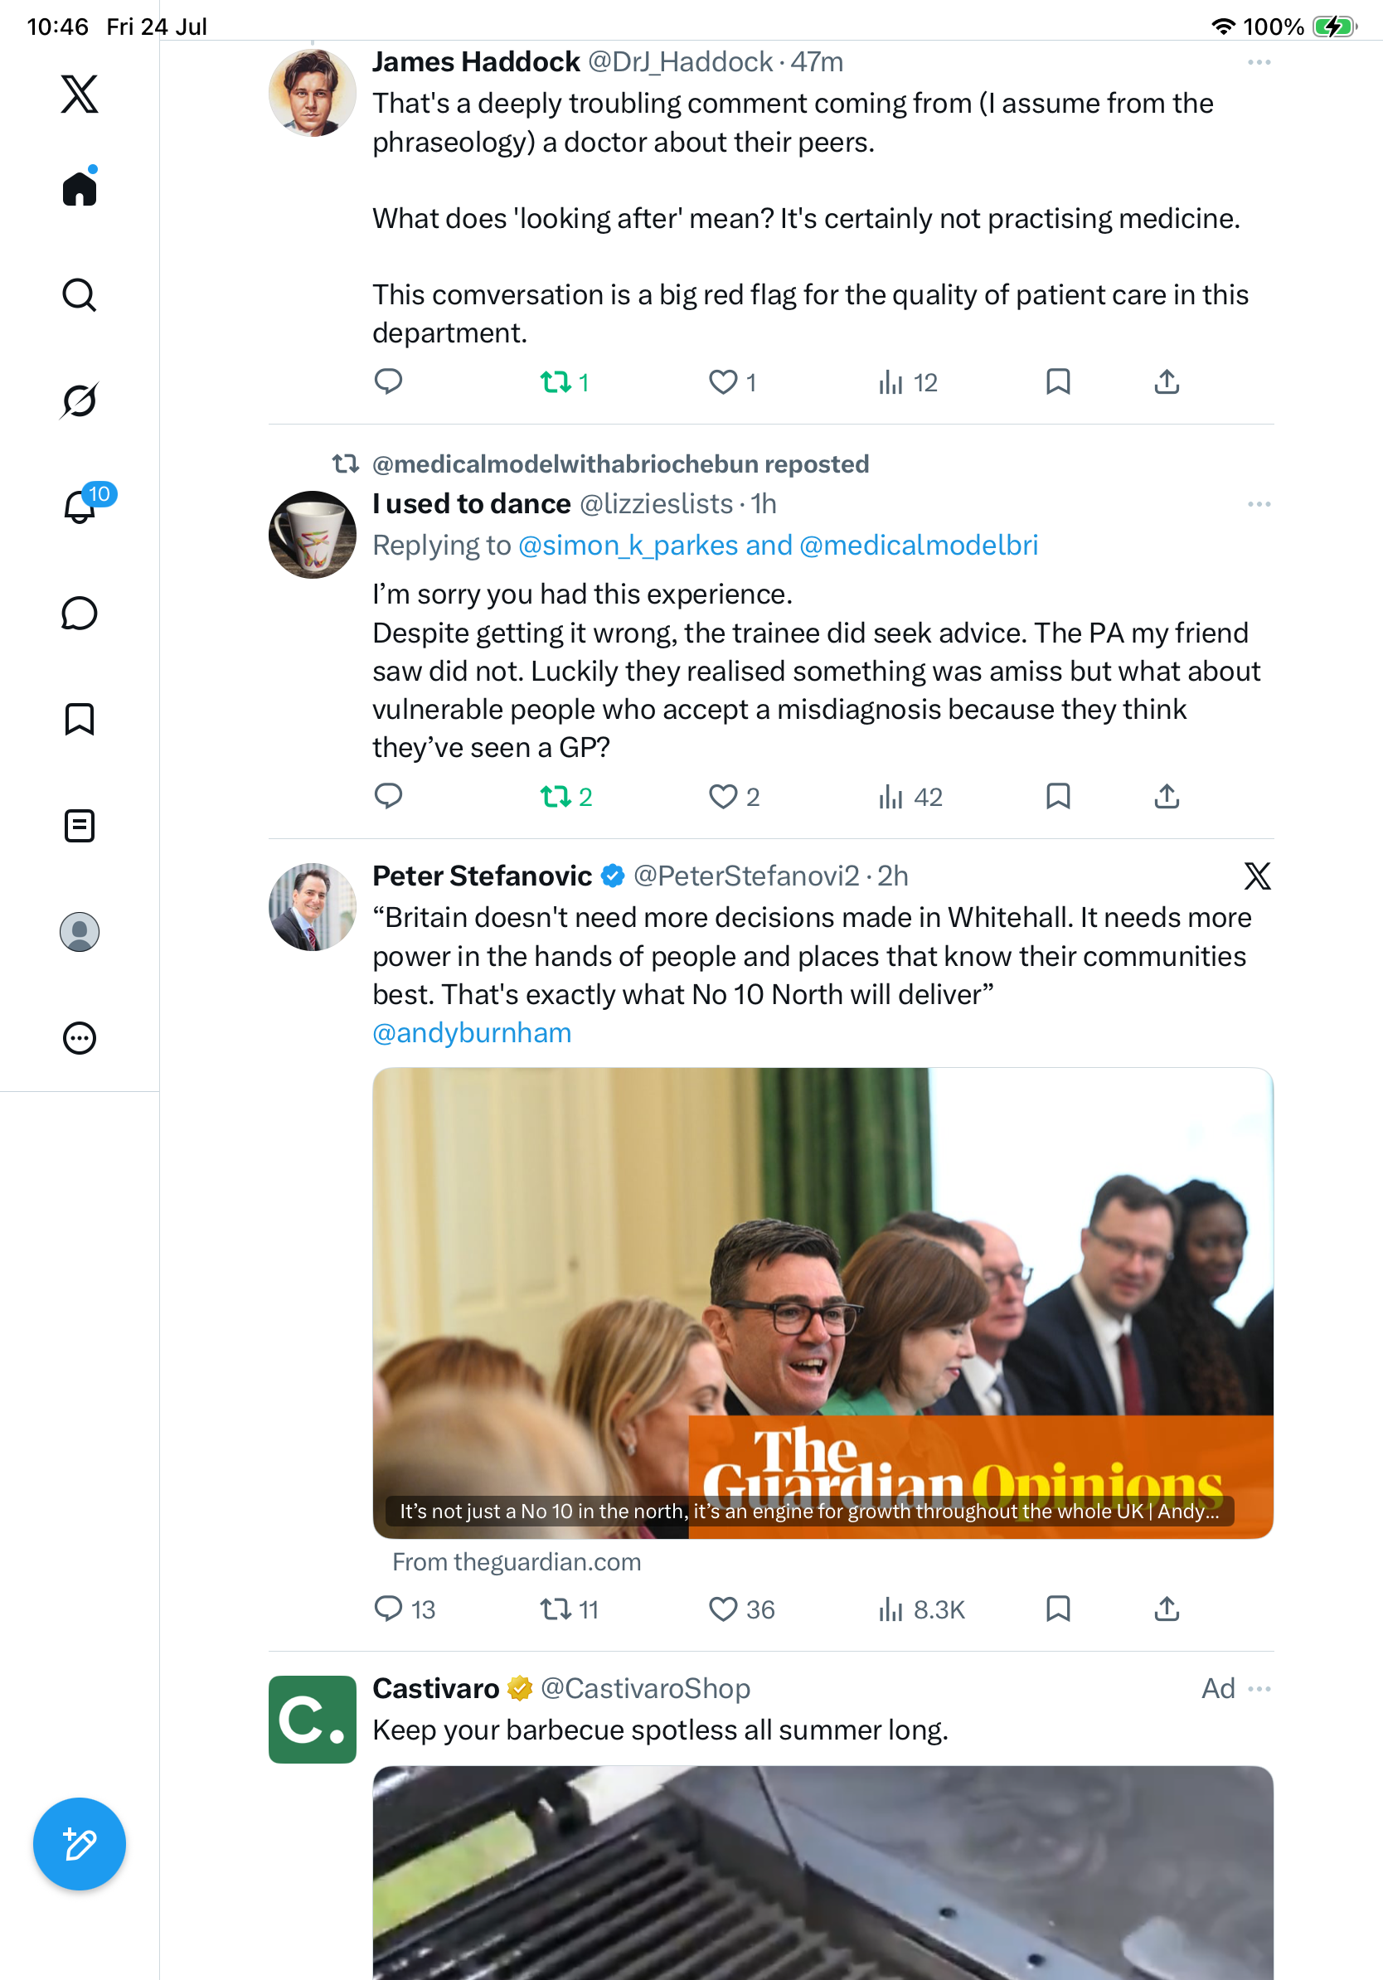Open the search icon in sidebar
The image size is (1383, 1980).
pyautogui.click(x=80, y=295)
